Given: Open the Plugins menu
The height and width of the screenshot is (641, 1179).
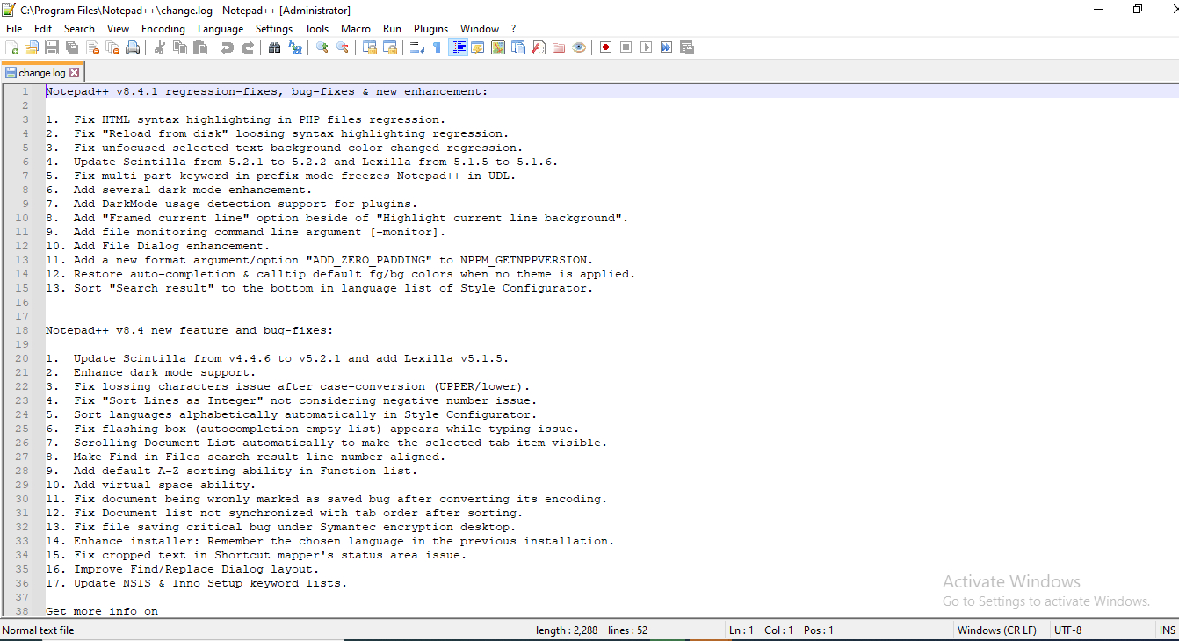Looking at the screenshot, I should click(430, 28).
